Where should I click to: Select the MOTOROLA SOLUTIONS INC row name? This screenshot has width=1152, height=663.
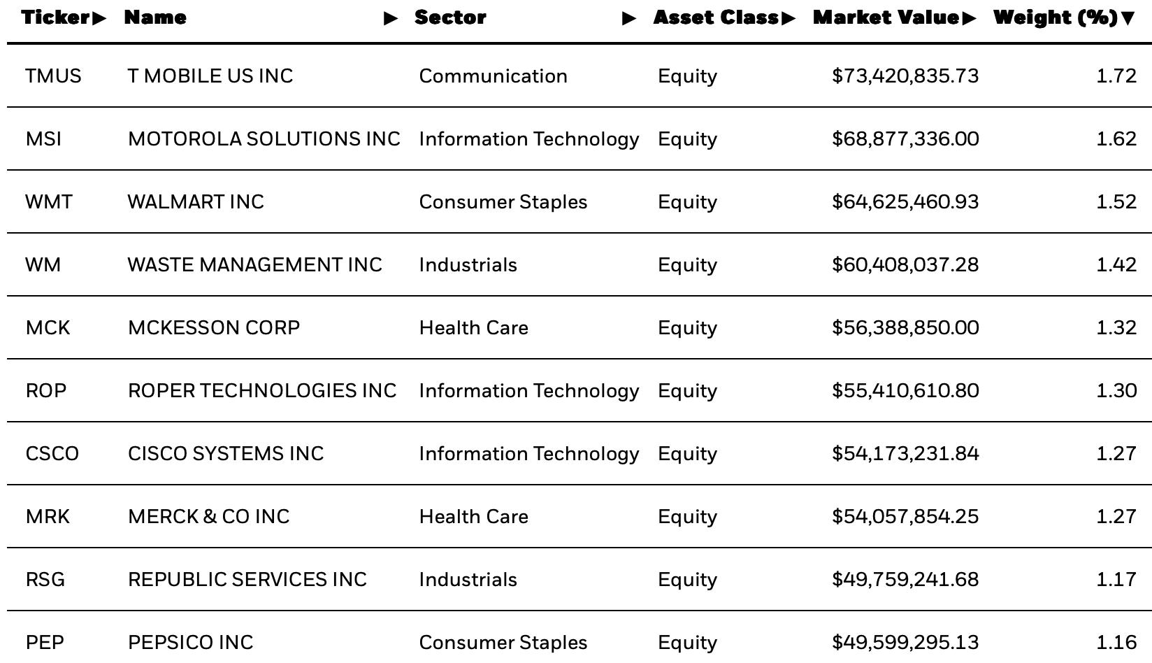[264, 138]
